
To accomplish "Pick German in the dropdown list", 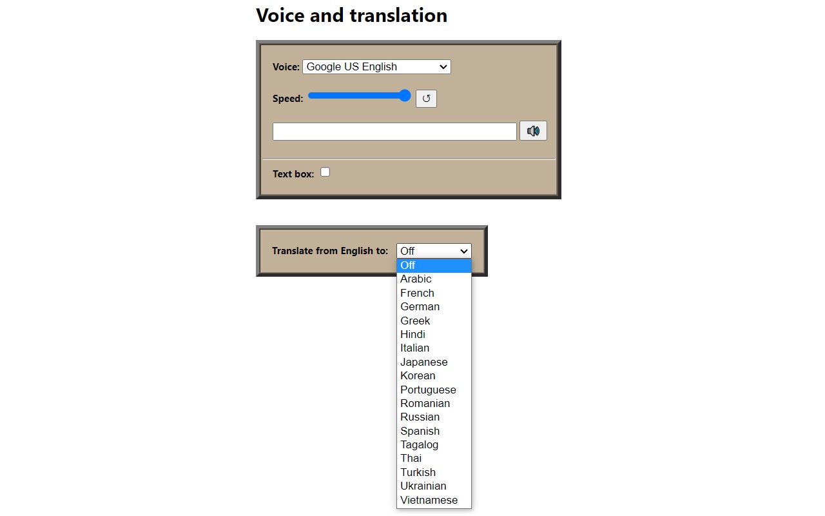I will (420, 307).
